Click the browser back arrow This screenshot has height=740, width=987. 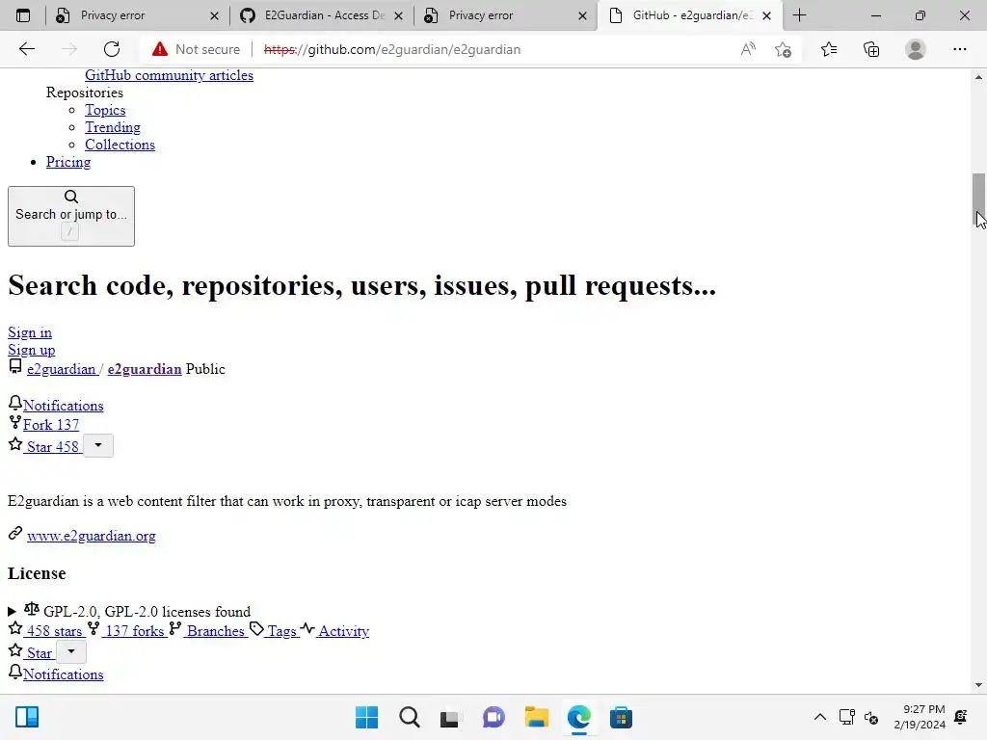click(x=26, y=49)
